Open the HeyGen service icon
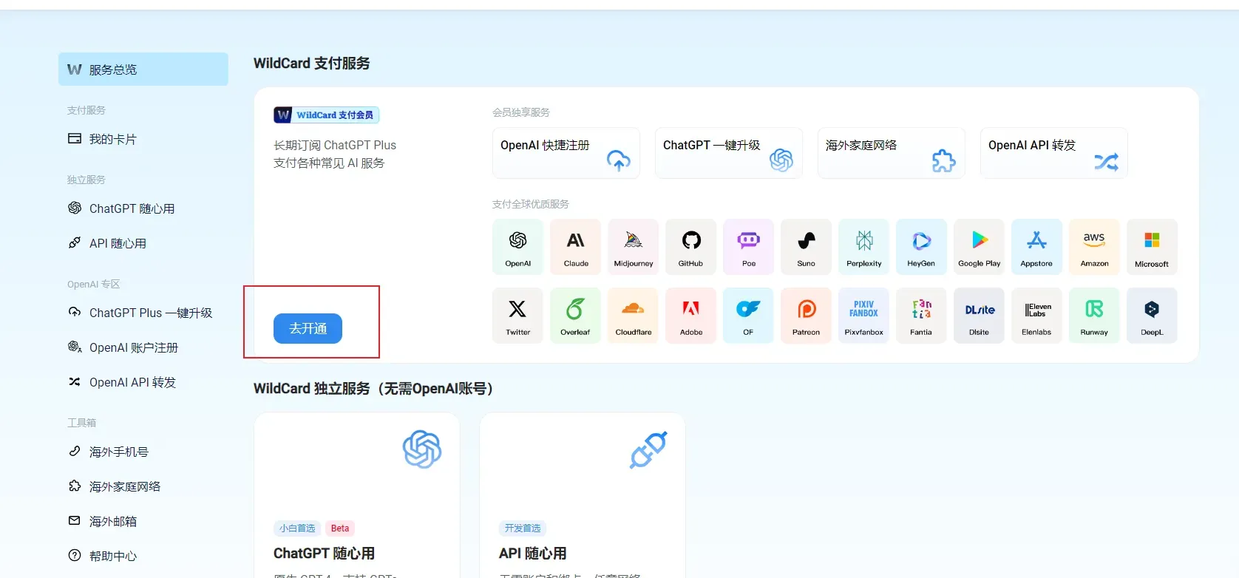This screenshot has height=578, width=1239. (921, 247)
